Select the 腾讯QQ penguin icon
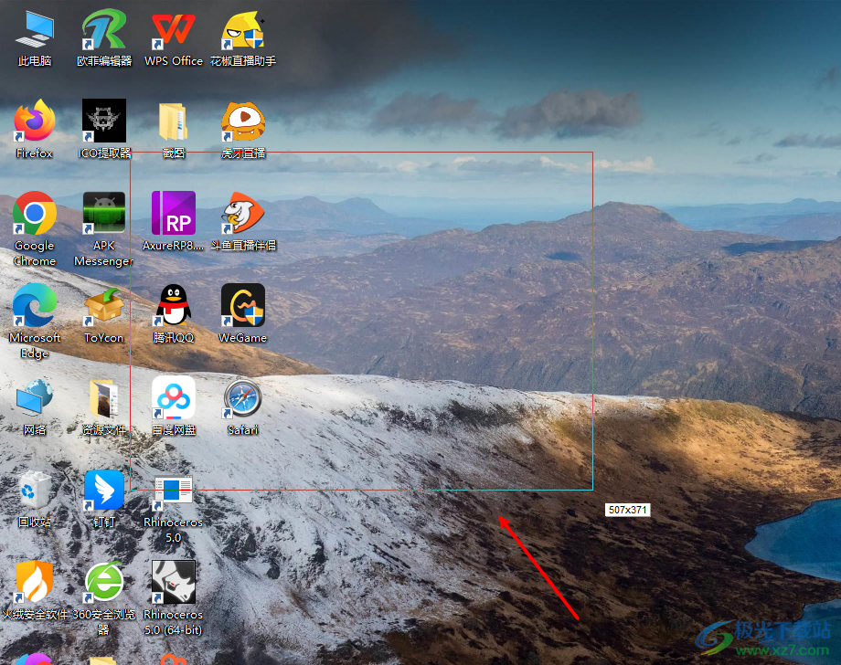 pyautogui.click(x=174, y=306)
